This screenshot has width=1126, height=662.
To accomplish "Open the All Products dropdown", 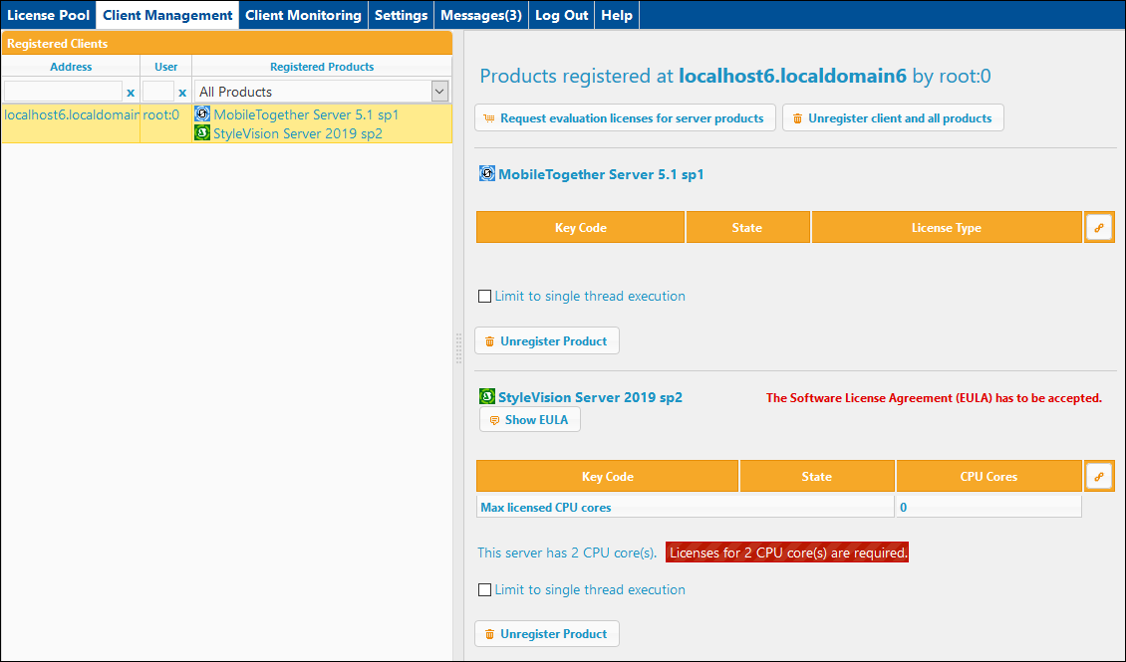I will coord(323,92).
